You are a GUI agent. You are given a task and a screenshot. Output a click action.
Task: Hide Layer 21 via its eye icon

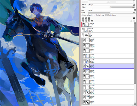[84, 55]
